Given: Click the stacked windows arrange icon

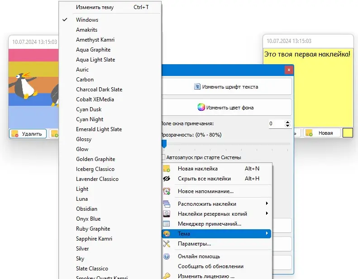Looking at the screenshot, I should (167, 204).
